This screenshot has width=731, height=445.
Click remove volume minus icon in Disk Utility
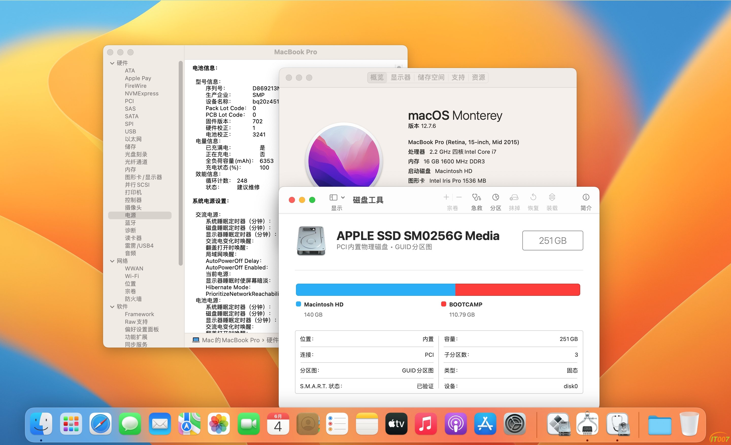459,197
